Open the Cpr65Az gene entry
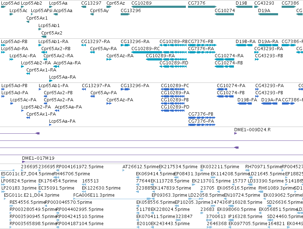 109,7
